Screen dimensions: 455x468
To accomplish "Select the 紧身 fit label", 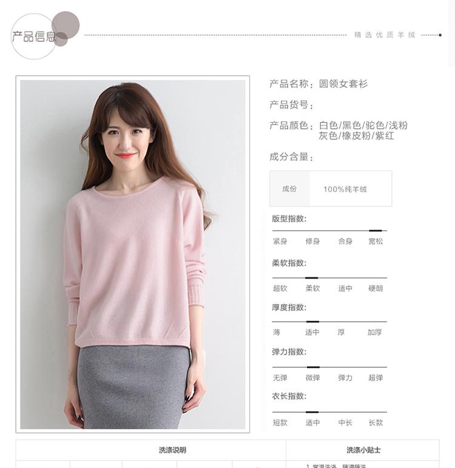I will click(280, 241).
